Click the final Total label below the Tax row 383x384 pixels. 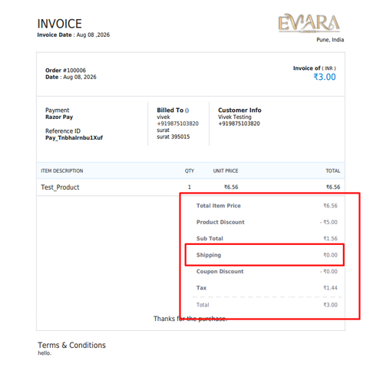pos(203,305)
